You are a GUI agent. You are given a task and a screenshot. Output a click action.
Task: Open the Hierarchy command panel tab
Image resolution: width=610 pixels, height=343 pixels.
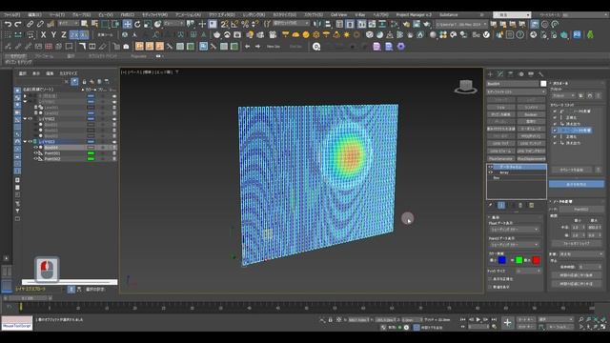[x=511, y=74]
